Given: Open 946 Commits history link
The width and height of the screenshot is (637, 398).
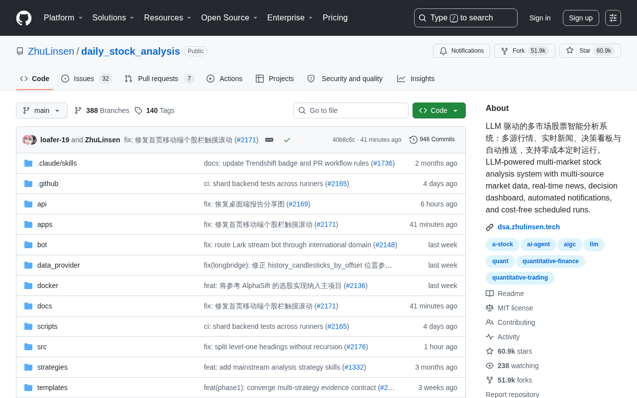Looking at the screenshot, I should [x=432, y=140].
